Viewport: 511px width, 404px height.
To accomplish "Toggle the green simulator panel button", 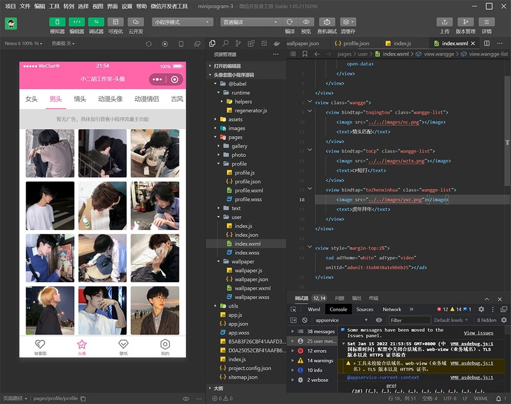I will click(57, 22).
